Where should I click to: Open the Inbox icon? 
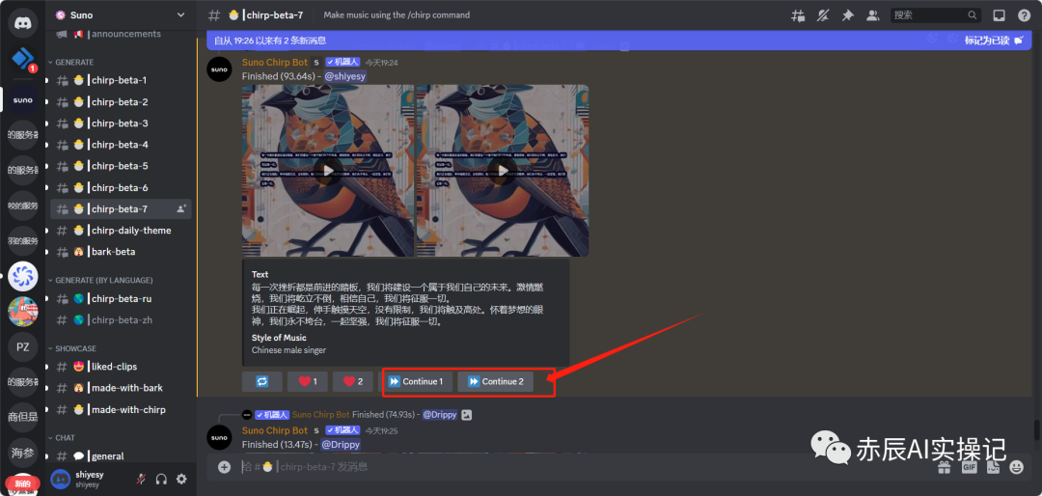pos(999,14)
